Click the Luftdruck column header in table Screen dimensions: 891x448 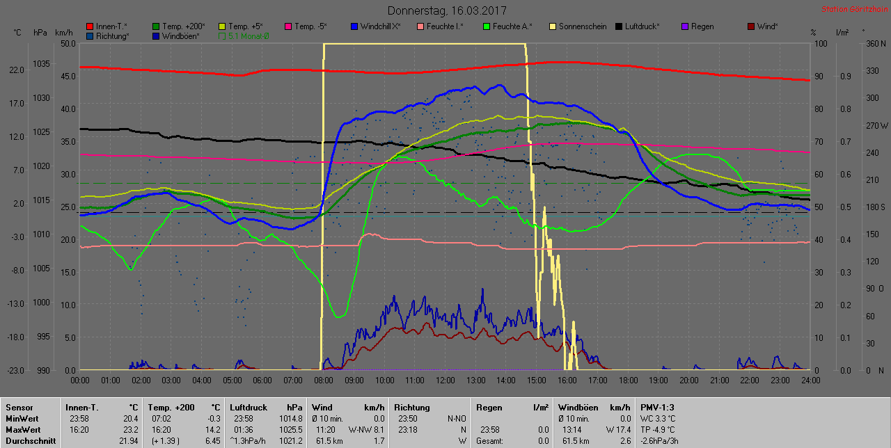pos(249,408)
